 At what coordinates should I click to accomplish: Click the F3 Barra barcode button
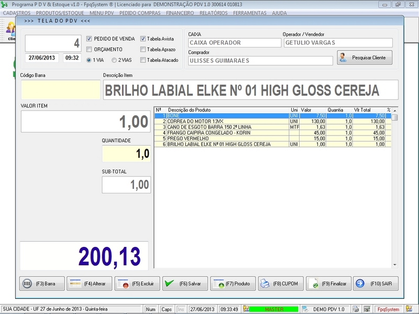pyautogui.click(x=42, y=284)
